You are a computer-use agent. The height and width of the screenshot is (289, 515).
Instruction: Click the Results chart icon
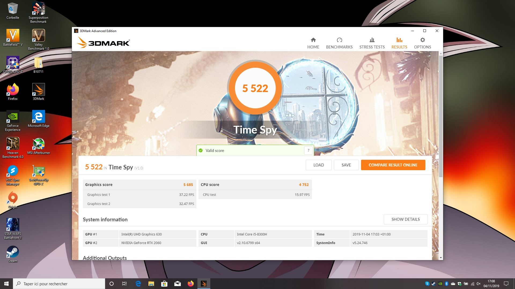coord(399,40)
